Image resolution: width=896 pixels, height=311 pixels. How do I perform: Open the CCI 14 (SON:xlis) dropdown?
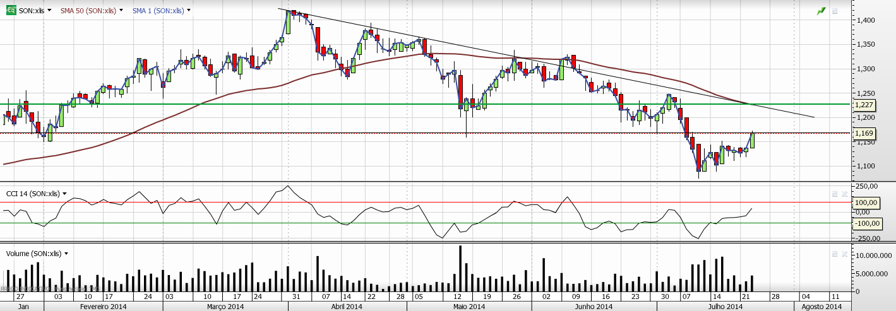(x=64, y=194)
